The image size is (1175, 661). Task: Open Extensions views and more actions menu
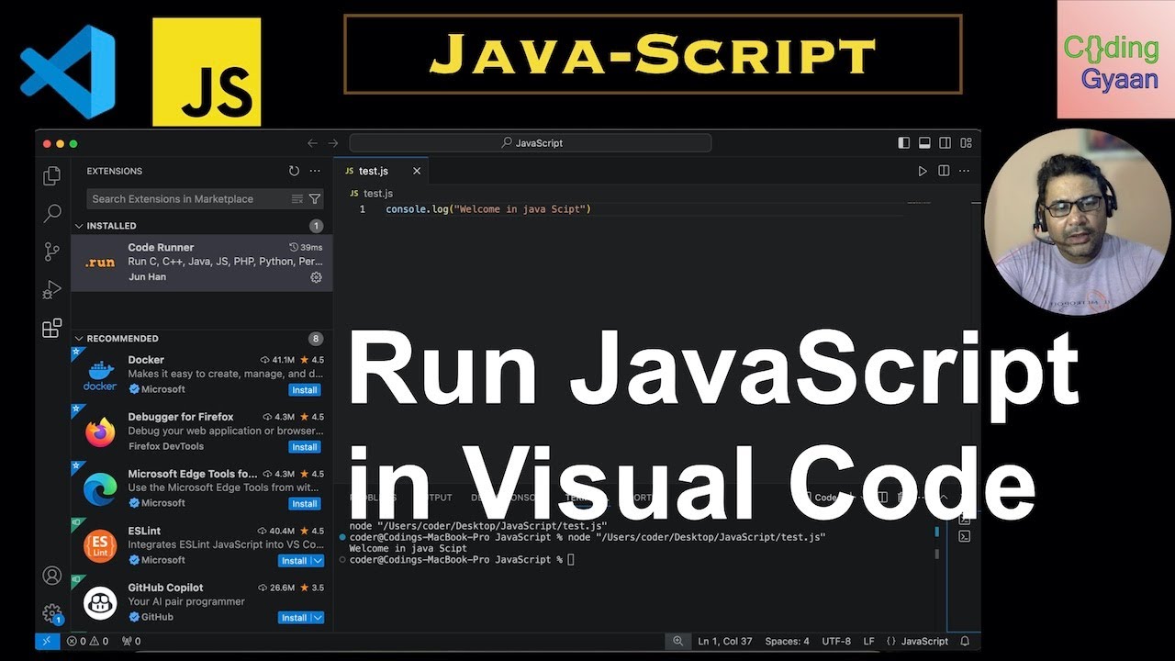click(x=315, y=171)
